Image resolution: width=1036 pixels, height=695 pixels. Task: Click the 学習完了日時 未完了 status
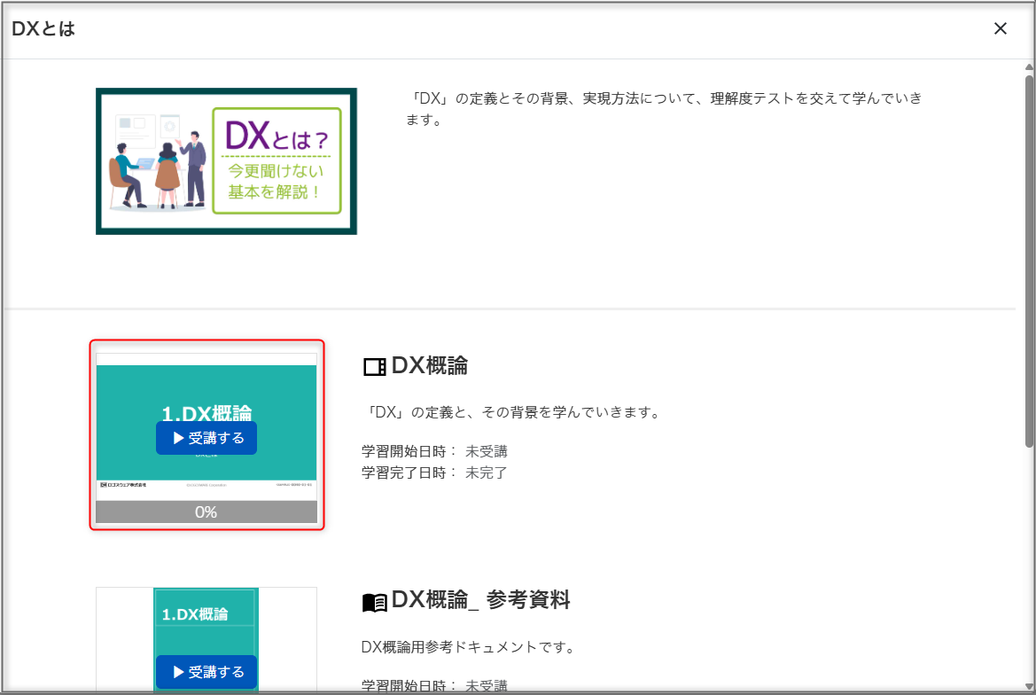(434, 472)
